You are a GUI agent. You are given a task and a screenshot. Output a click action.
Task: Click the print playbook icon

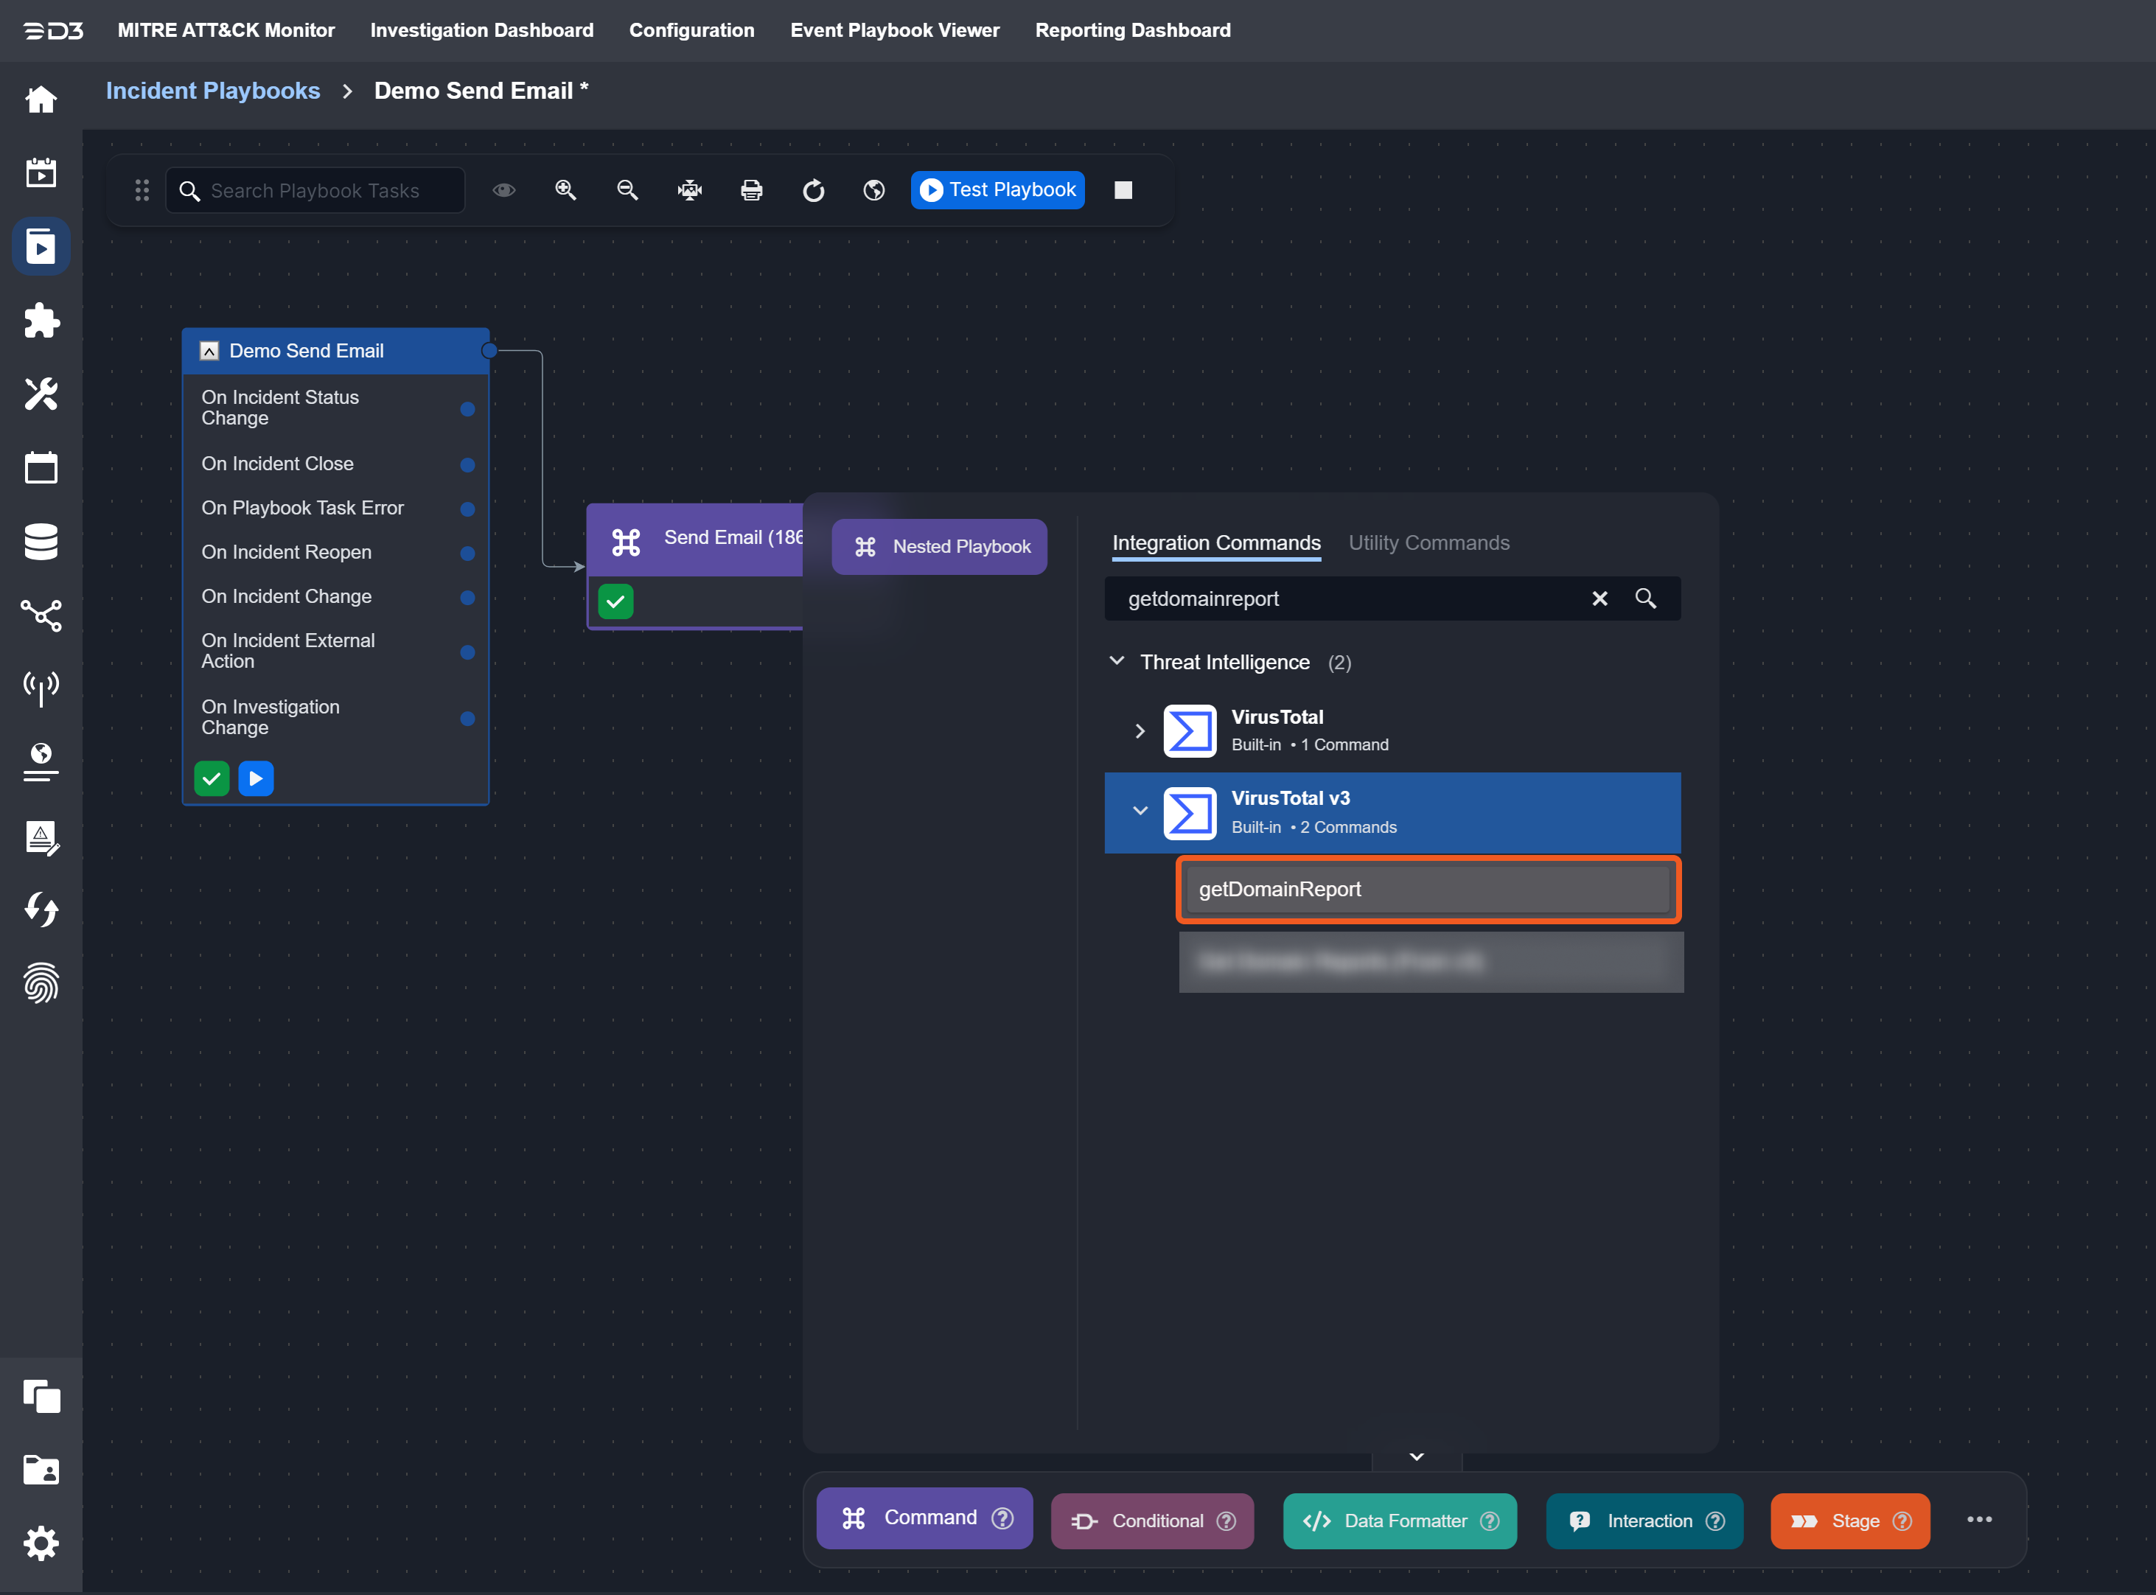coord(751,190)
